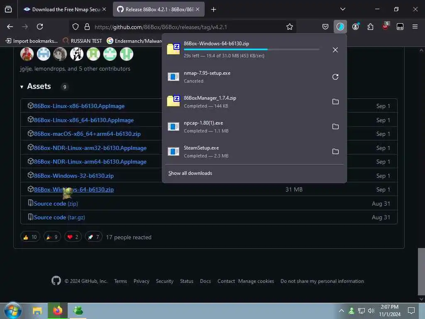
Task: Open the Docs footer link
Action: 205,281
